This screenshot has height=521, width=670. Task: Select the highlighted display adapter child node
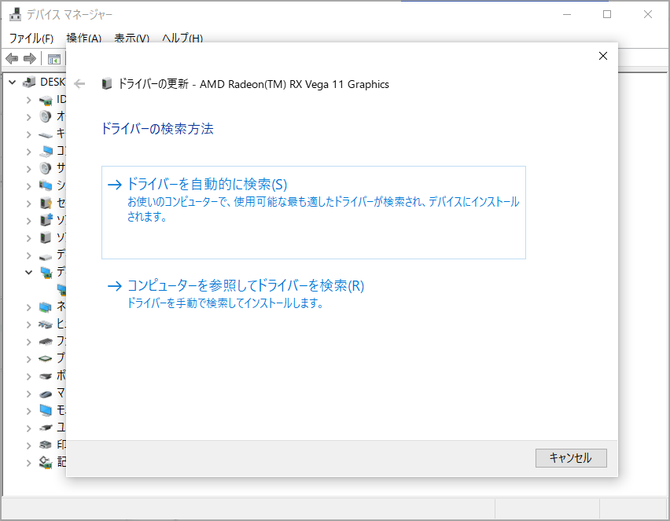(62, 288)
